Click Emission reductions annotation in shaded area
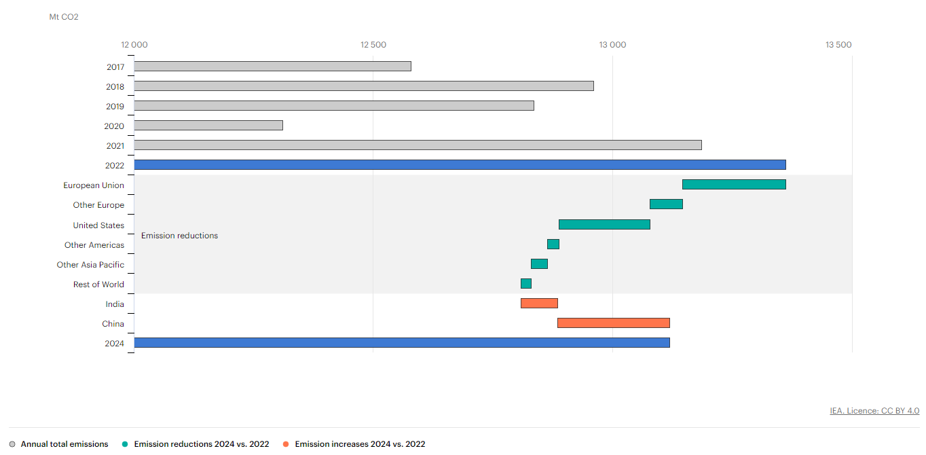Screen dimensions: 926x455 tap(179, 236)
